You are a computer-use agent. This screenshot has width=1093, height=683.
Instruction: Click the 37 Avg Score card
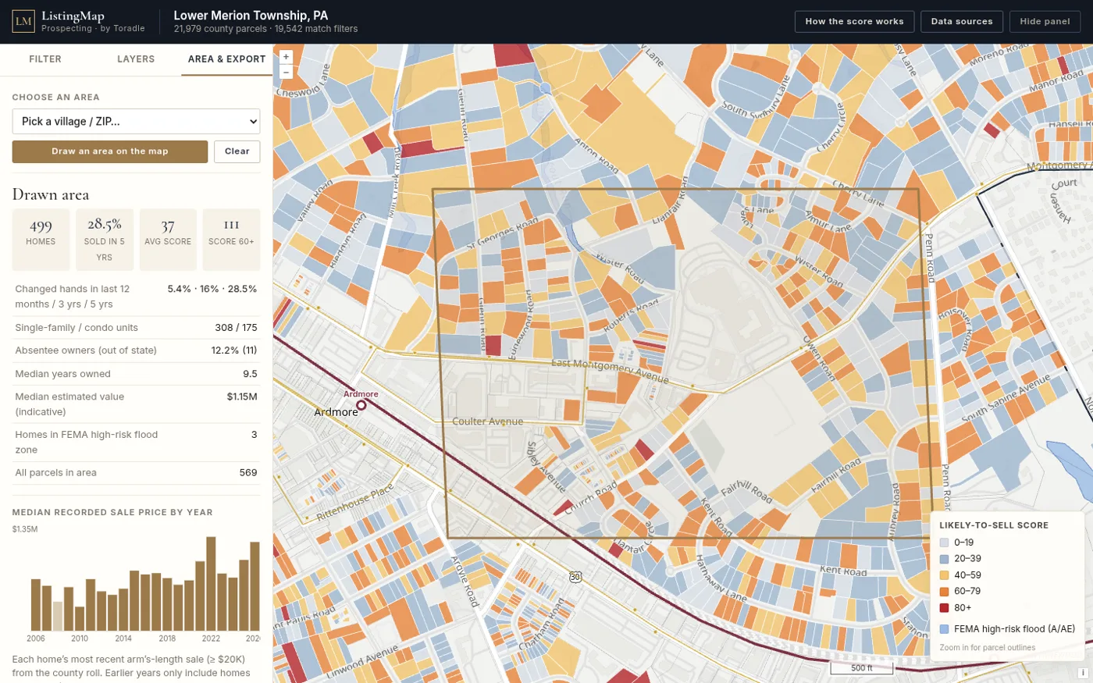coord(168,240)
